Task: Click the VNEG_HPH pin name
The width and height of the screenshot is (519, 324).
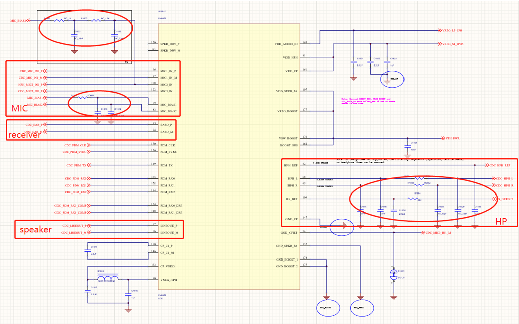Action: pyautogui.click(x=168, y=280)
